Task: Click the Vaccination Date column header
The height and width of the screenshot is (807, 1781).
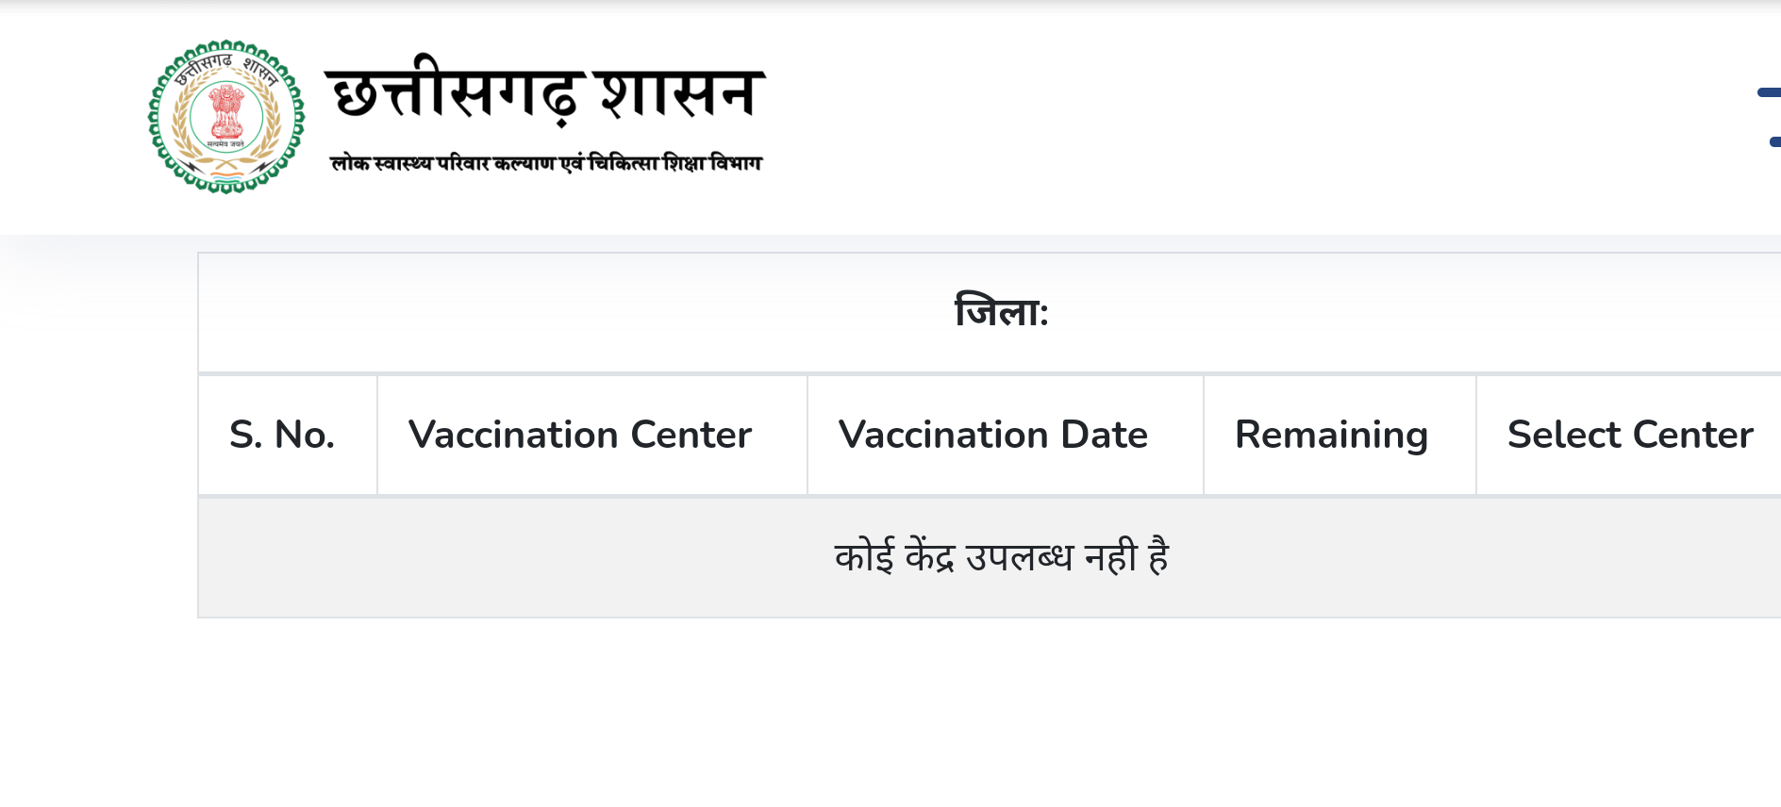Action: point(993,435)
